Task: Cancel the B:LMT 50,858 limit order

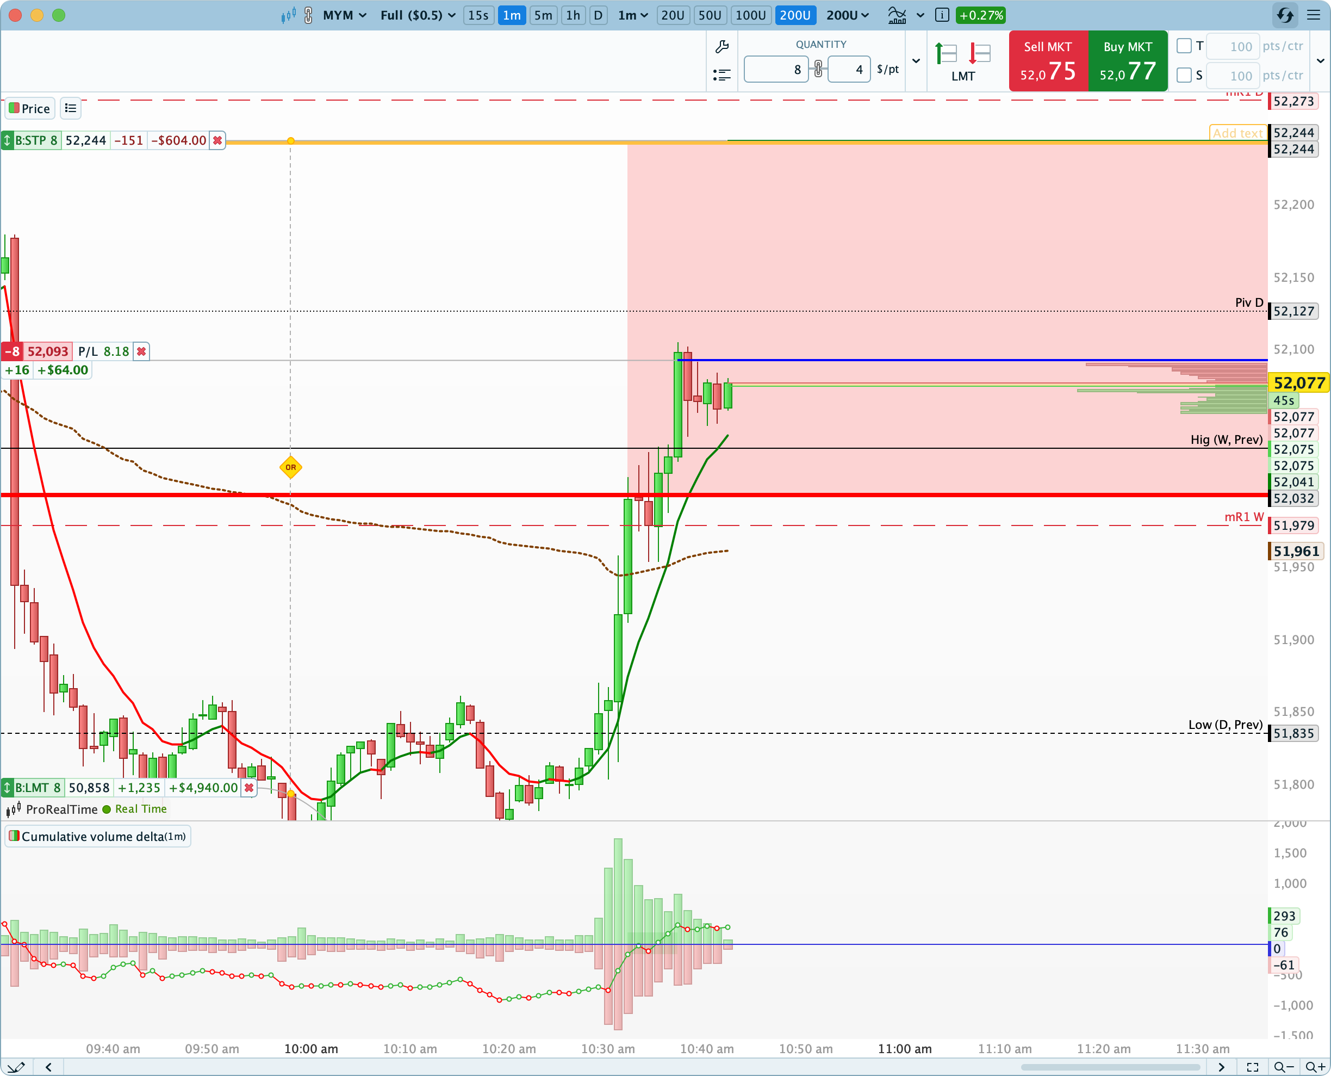Action: pyautogui.click(x=249, y=788)
